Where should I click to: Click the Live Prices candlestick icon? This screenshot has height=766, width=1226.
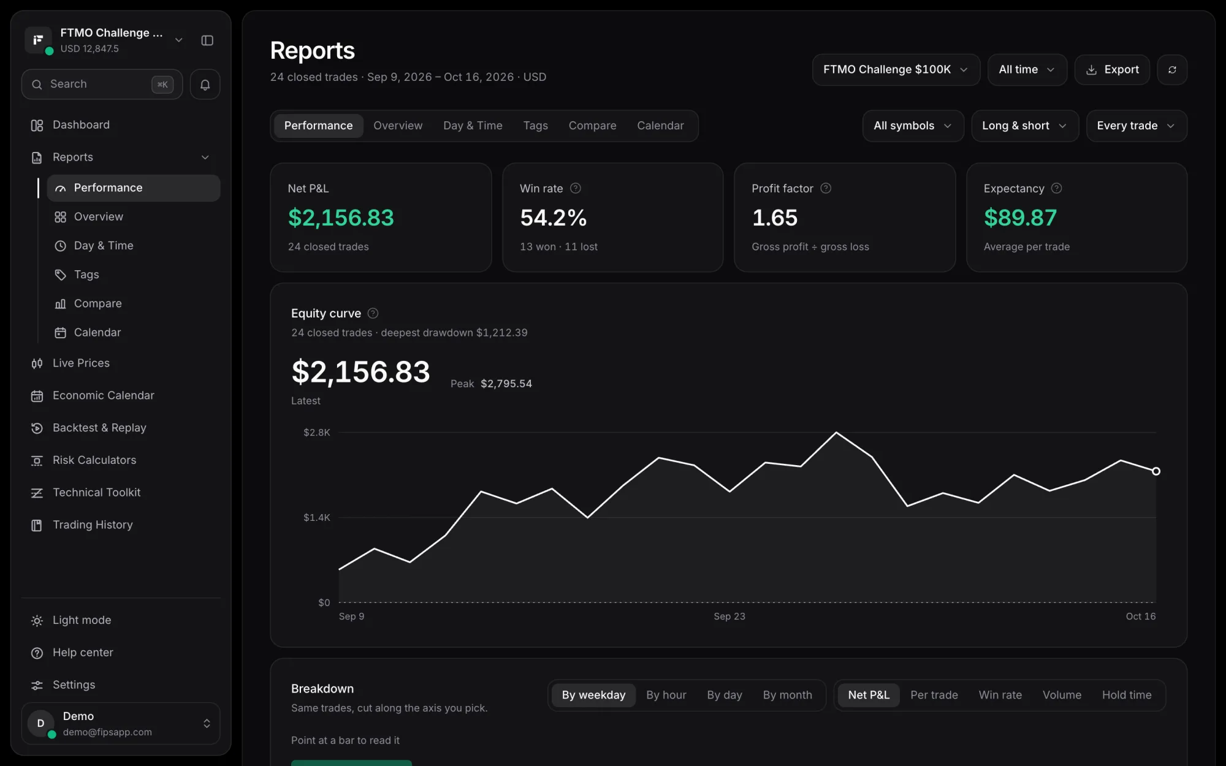[37, 363]
